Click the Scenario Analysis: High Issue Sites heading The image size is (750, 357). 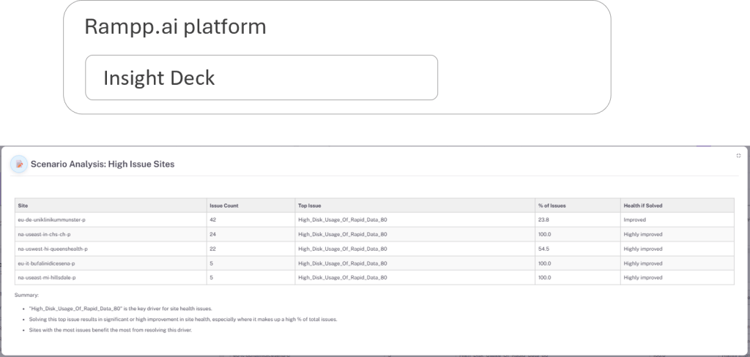[x=102, y=165]
